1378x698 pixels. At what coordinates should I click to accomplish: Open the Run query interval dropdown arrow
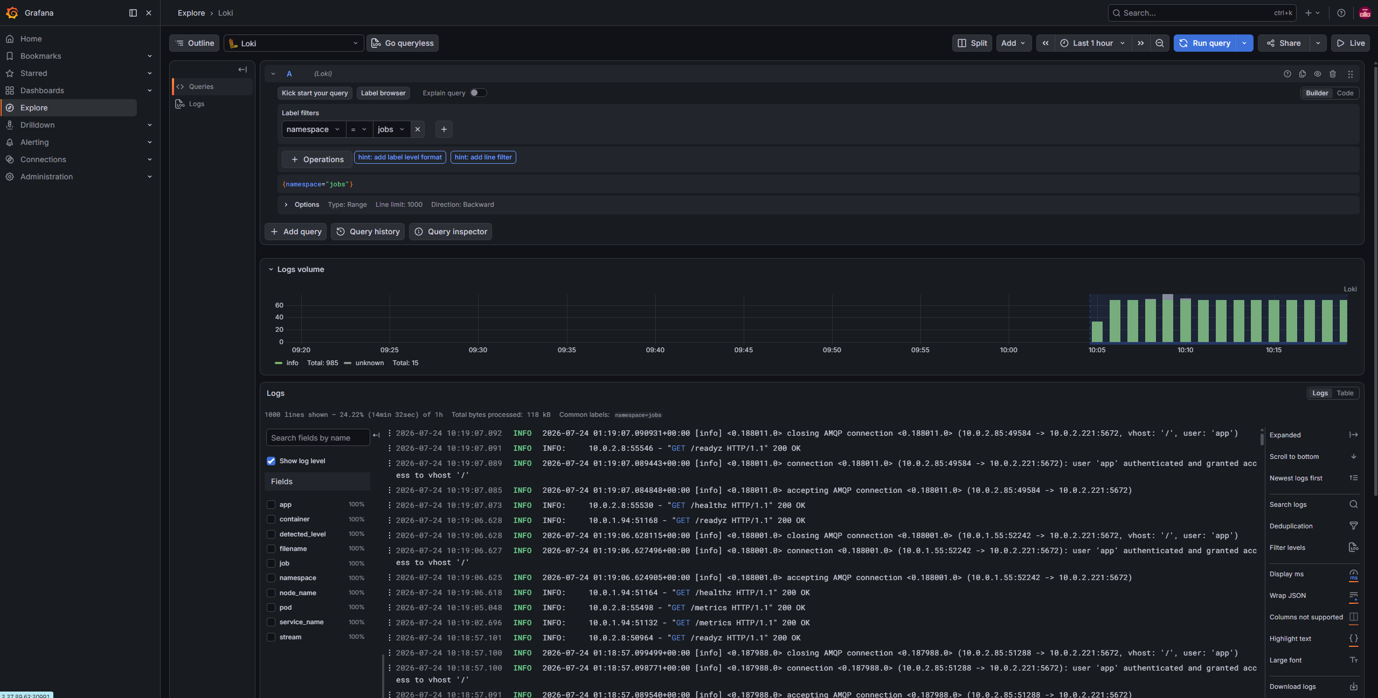tap(1244, 43)
